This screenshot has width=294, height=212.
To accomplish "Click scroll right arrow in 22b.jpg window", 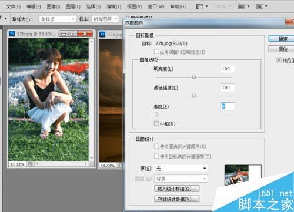I will 85,164.
